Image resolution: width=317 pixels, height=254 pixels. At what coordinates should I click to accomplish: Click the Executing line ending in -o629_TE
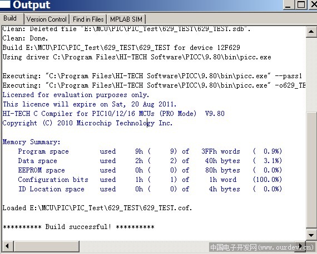click(x=154, y=85)
